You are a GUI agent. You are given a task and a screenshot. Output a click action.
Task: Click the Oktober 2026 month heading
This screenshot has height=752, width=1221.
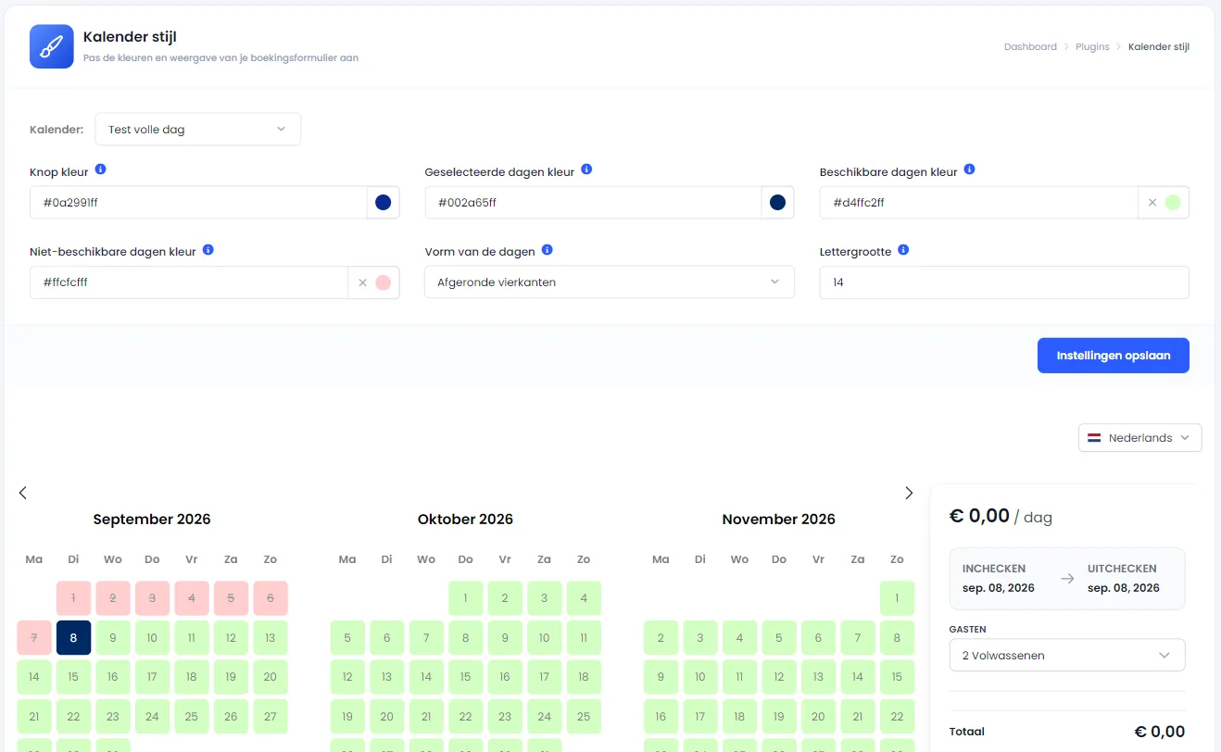pyautogui.click(x=465, y=520)
